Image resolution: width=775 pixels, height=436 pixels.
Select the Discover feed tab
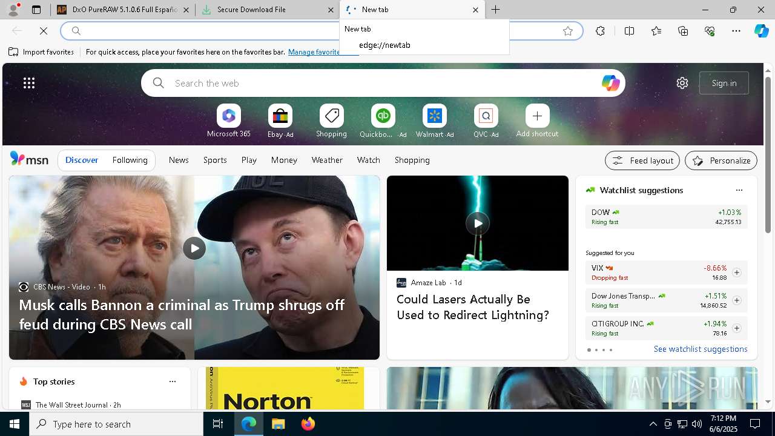[82, 160]
